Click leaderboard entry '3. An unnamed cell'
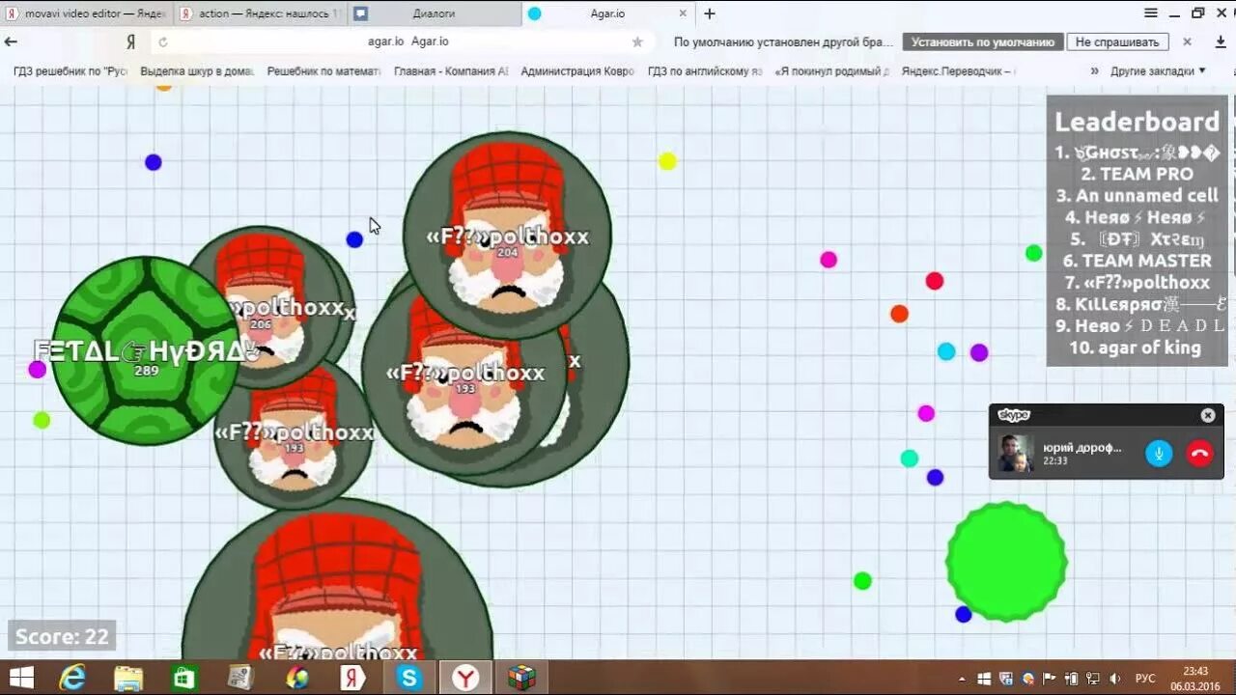This screenshot has height=695, width=1236. (1137, 195)
